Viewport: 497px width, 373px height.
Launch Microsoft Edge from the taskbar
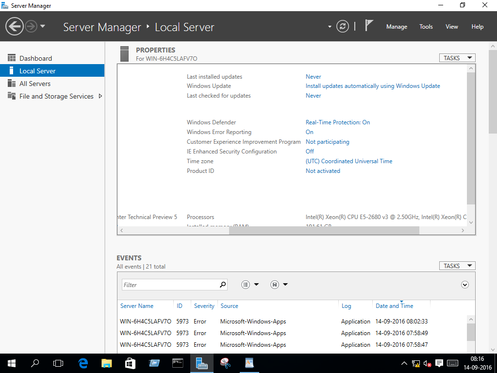tap(83, 363)
